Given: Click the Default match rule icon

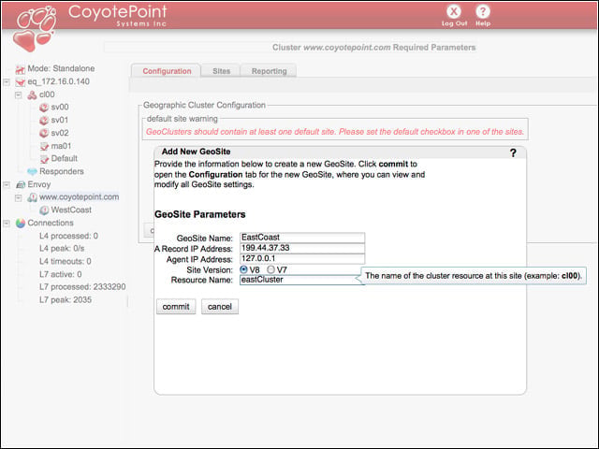Looking at the screenshot, I should coord(44,159).
